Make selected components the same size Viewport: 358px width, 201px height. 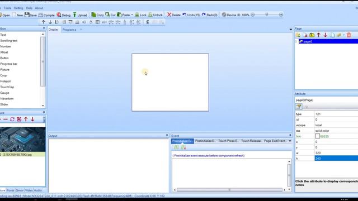click(x=97, y=22)
